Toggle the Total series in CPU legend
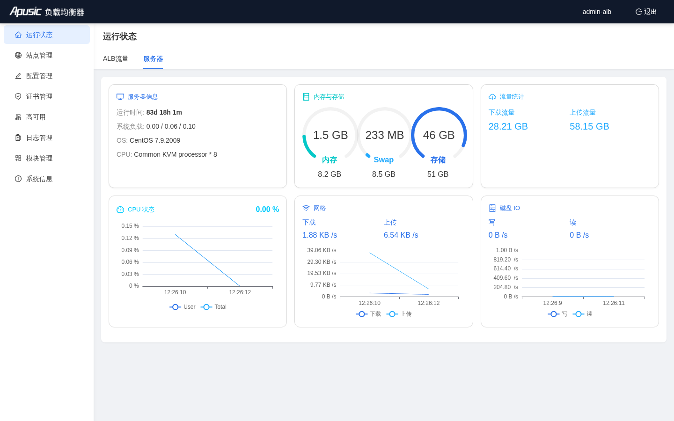The height and width of the screenshot is (421, 674). click(x=213, y=307)
